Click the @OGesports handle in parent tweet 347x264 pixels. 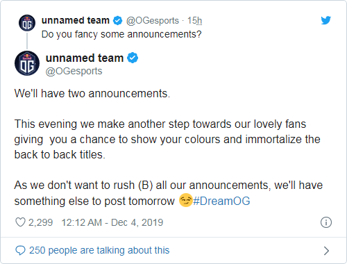[x=153, y=21]
